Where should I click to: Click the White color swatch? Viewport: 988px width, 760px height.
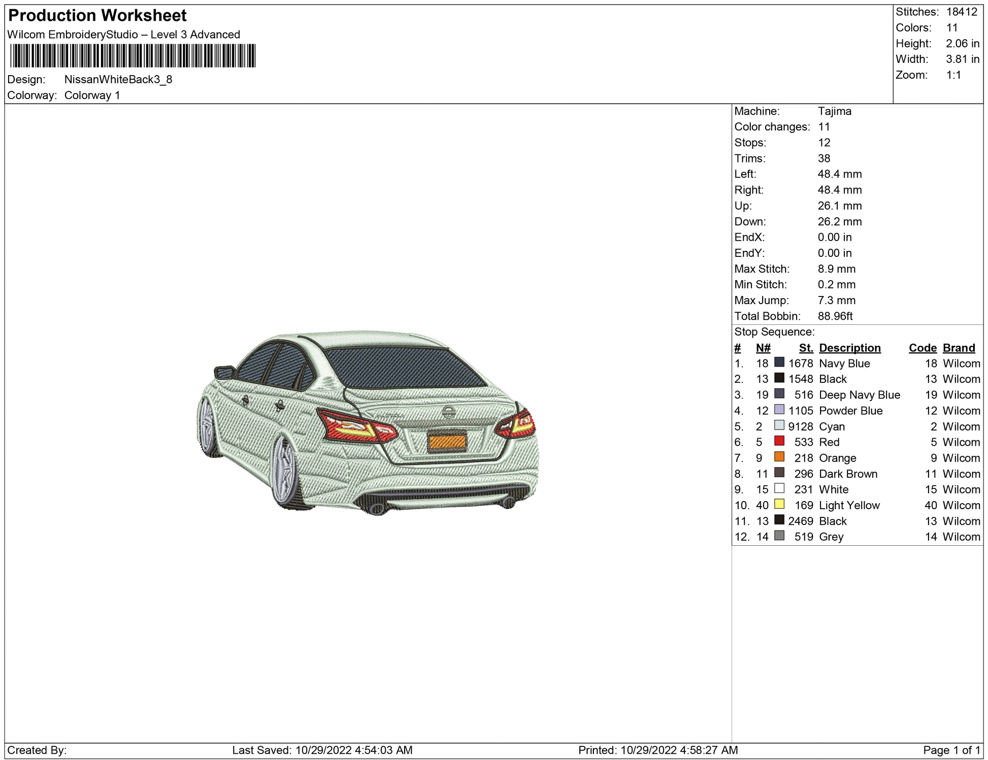click(x=779, y=488)
